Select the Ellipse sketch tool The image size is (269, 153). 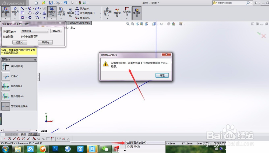(37, 13)
